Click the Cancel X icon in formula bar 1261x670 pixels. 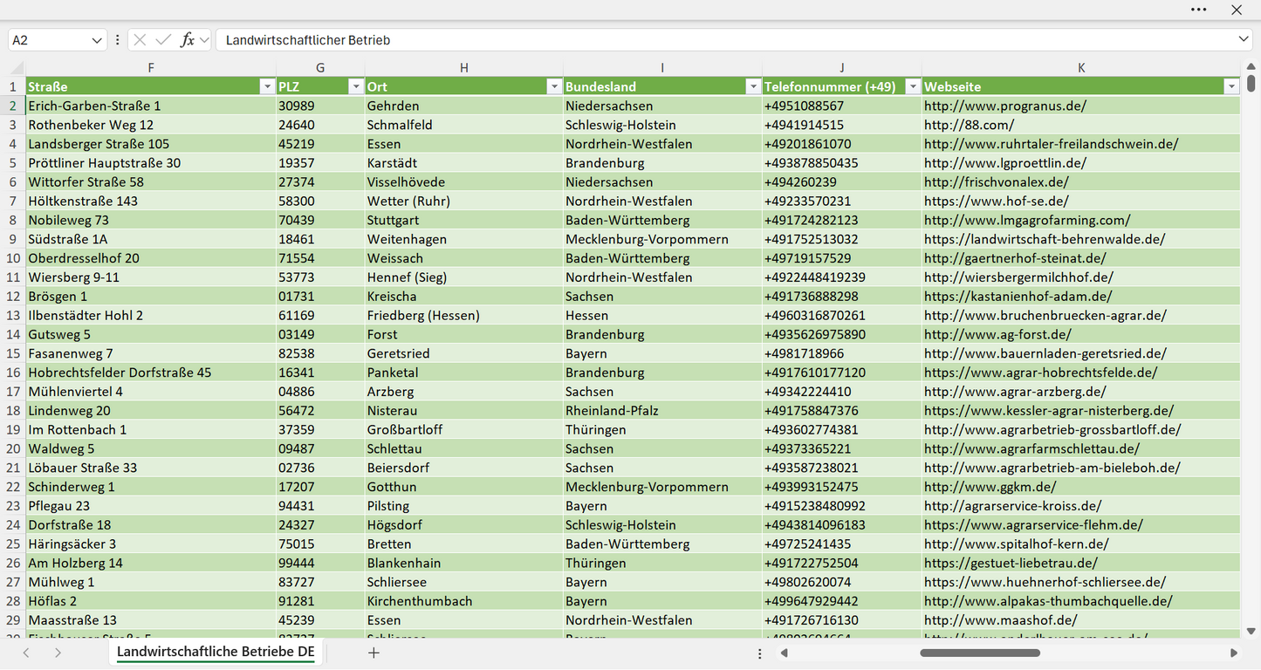click(x=140, y=40)
